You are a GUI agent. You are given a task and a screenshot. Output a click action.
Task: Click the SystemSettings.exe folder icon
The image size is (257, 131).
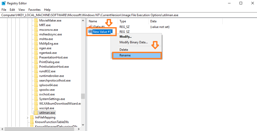pyautogui.click(x=36, y=99)
